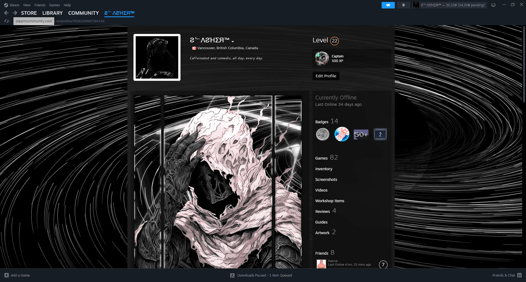Open the Workshop Items link
Screen dimensions: 526x282
330,201
